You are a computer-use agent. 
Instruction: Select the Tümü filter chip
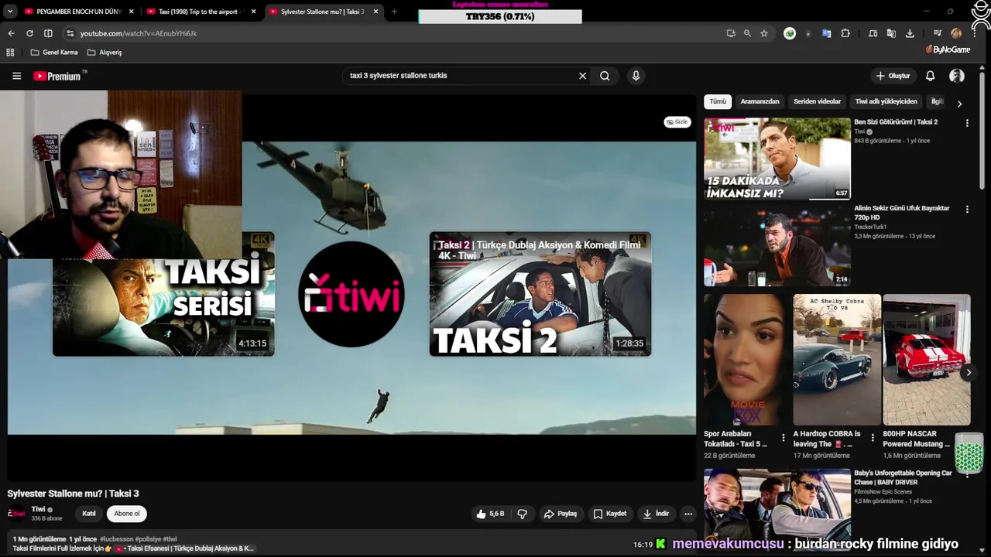click(718, 101)
